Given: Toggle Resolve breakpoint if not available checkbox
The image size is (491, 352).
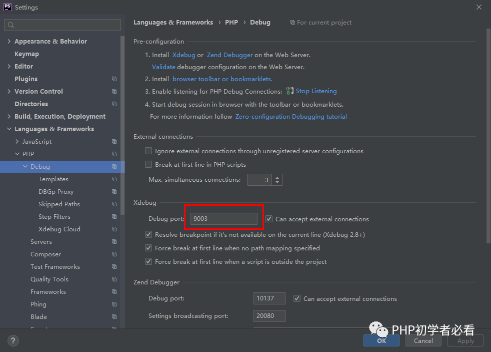Looking at the screenshot, I should click(x=148, y=234).
